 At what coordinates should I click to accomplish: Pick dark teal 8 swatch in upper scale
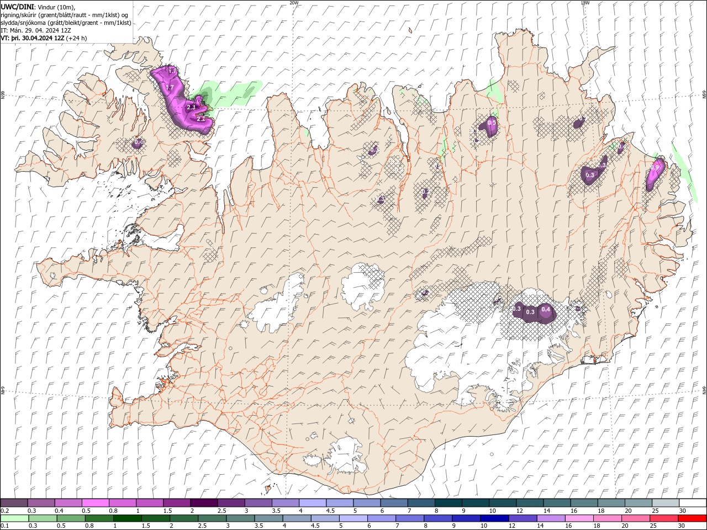pos(448,503)
